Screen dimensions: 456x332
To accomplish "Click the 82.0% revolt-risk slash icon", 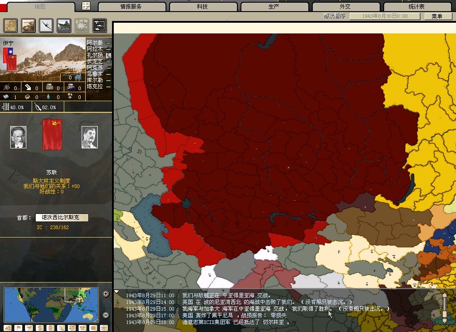I will click(38, 107).
